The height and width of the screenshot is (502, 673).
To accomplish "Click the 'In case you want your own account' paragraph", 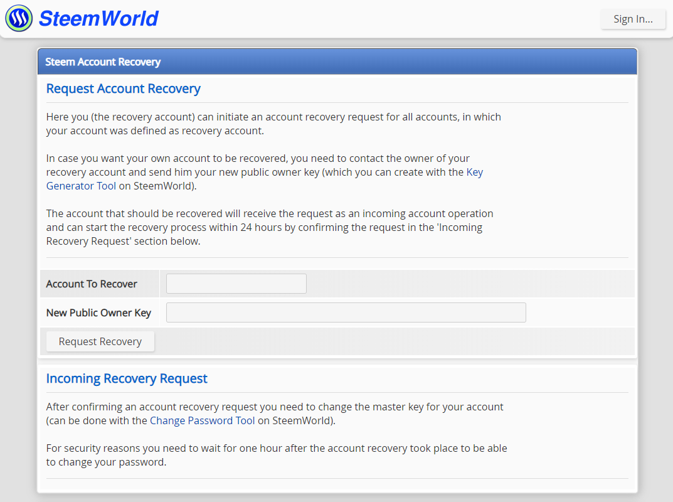I will tap(265, 172).
